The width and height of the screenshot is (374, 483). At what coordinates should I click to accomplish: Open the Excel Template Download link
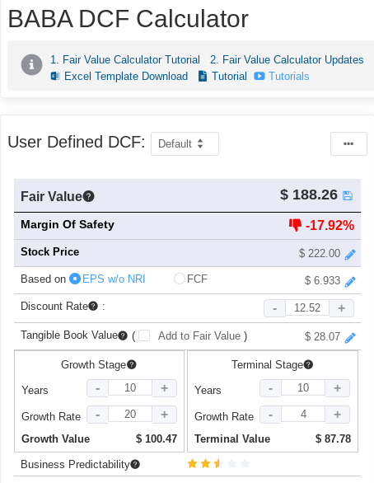[119, 76]
